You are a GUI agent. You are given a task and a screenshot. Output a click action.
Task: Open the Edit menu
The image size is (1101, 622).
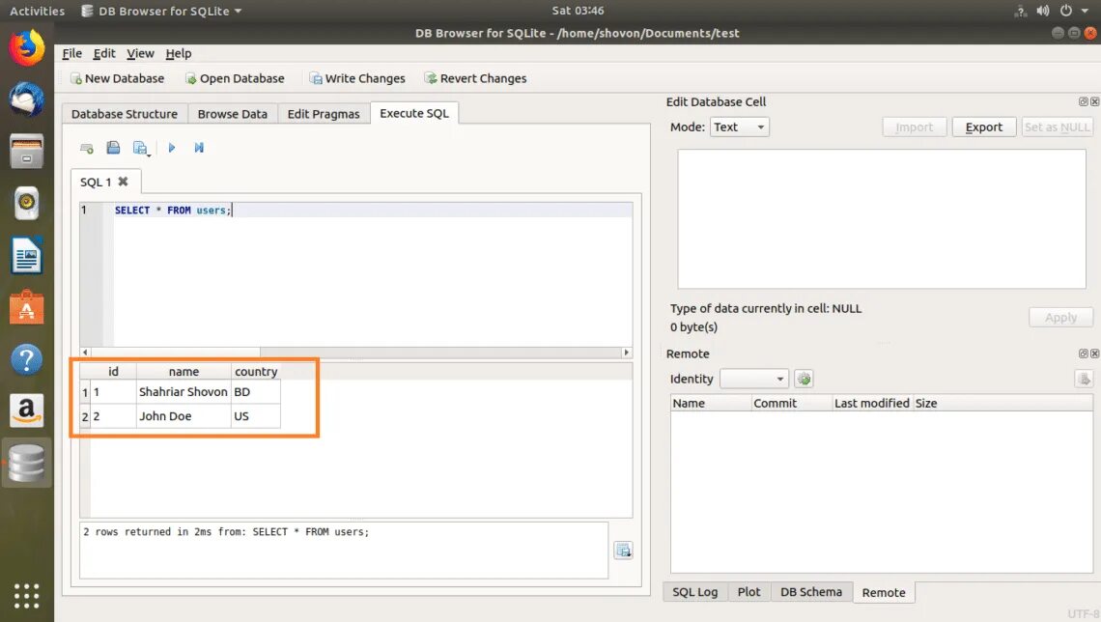(104, 53)
